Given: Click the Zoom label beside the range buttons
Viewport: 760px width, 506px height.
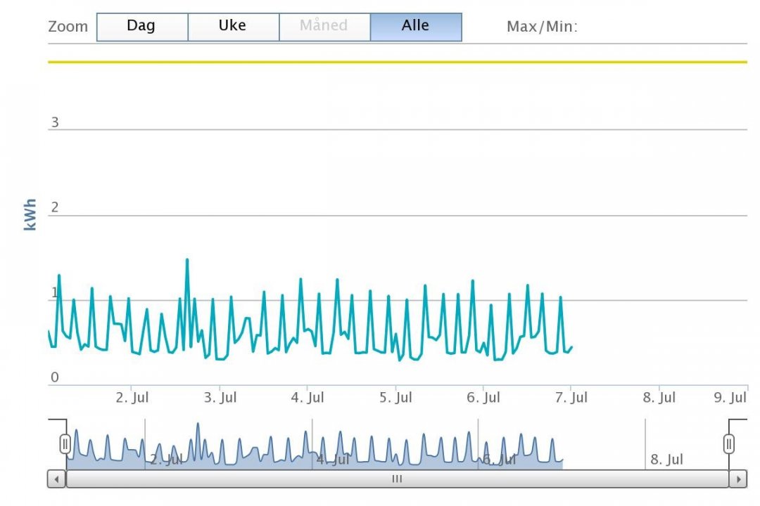Looking at the screenshot, I should click(x=68, y=27).
